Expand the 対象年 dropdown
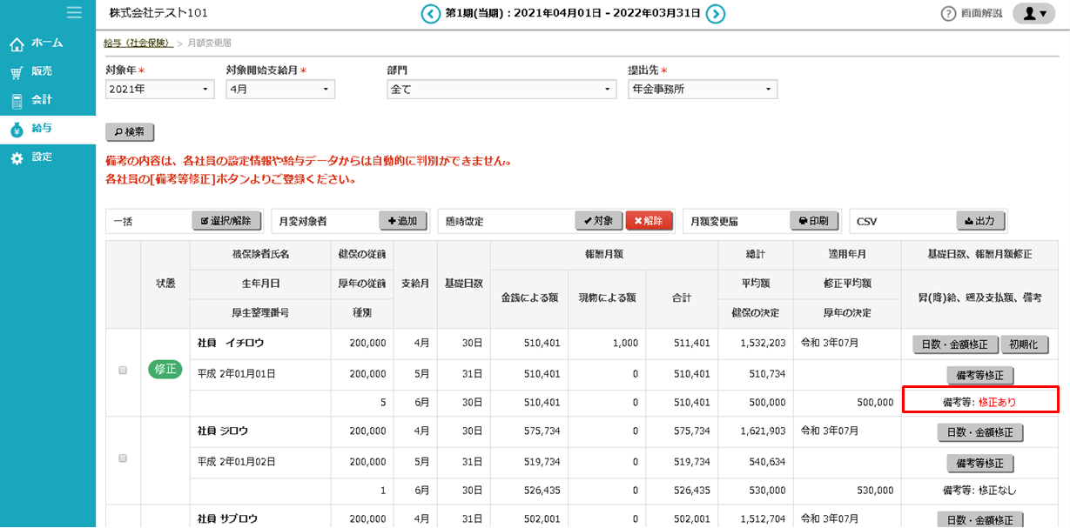This screenshot has height=528, width=1070. tap(159, 90)
